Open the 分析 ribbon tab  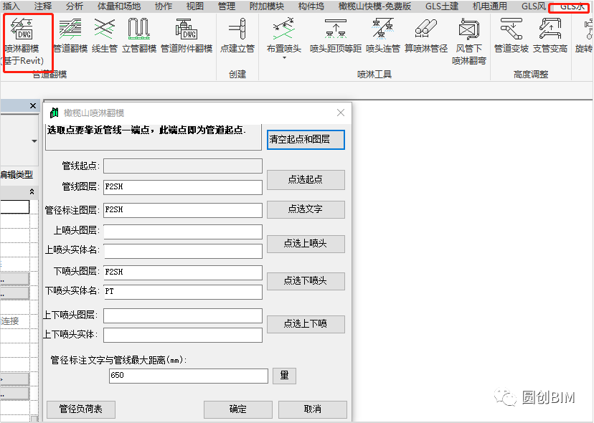[x=75, y=6]
